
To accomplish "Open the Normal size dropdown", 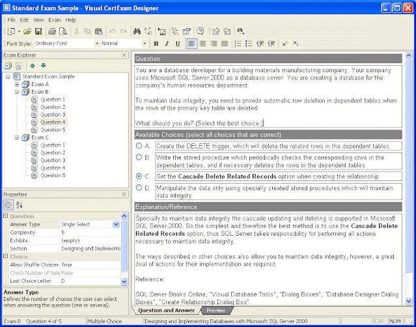I will point(145,44).
